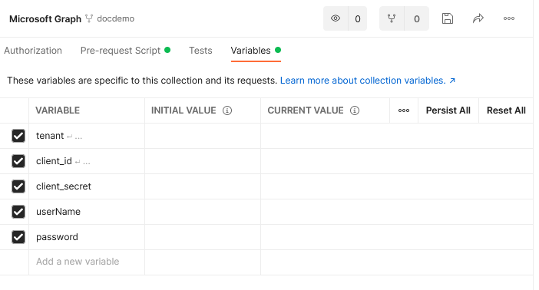Screen dimensions: 539x290
Task: Click Persist All button
Action: 448,110
